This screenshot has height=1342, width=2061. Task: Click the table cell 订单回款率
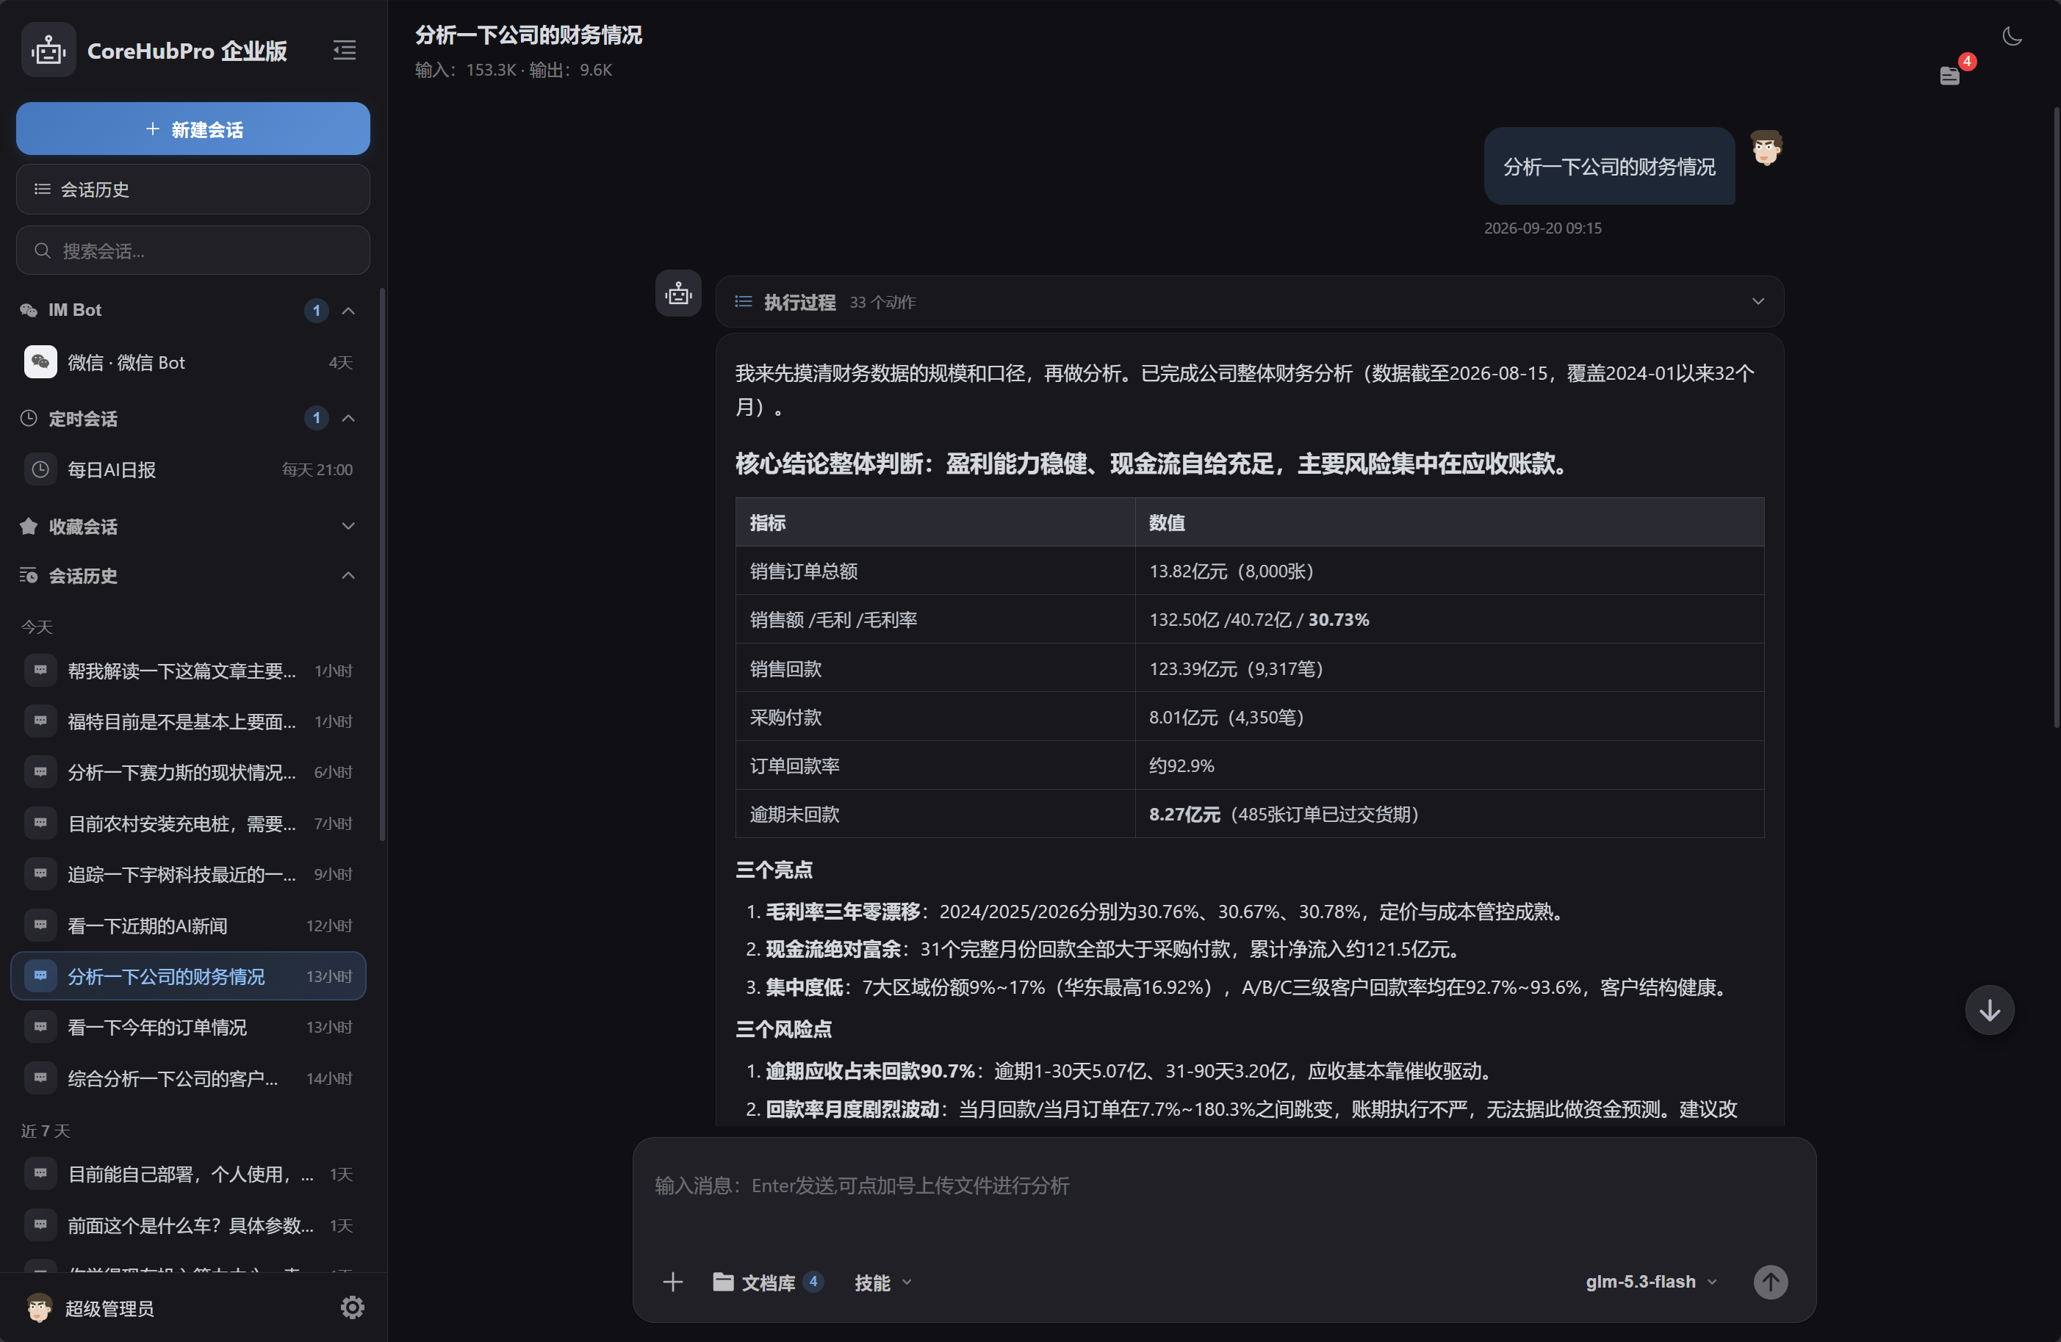coord(935,765)
